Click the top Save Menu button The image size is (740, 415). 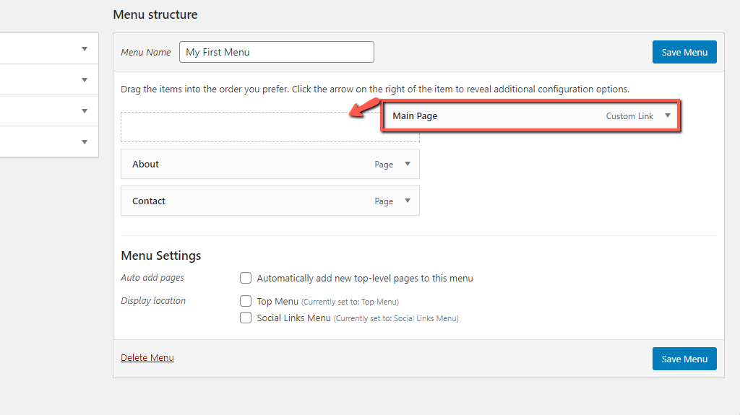pyautogui.click(x=684, y=52)
